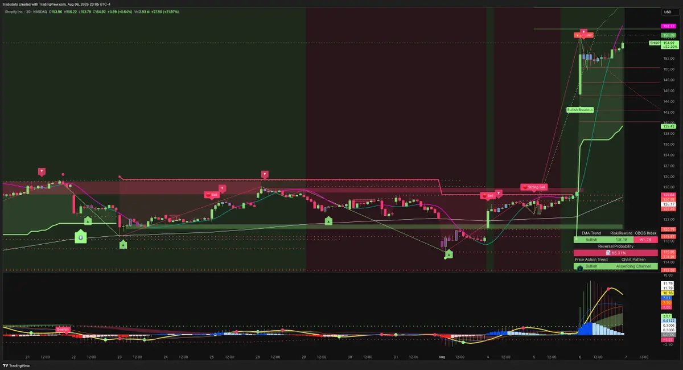683x370 pixels.
Task: Click the magenta 158.11 price label
Action: pyautogui.click(x=668, y=26)
